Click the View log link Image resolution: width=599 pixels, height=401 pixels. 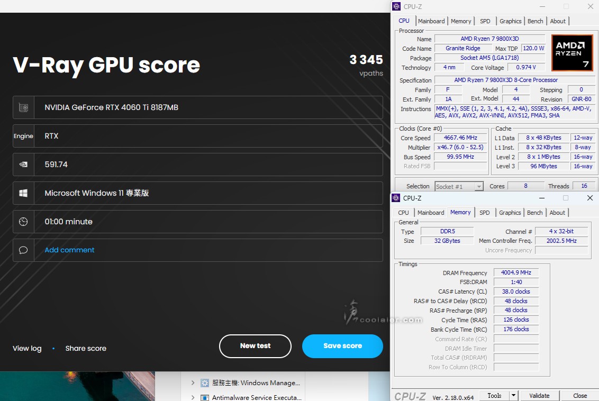(27, 348)
